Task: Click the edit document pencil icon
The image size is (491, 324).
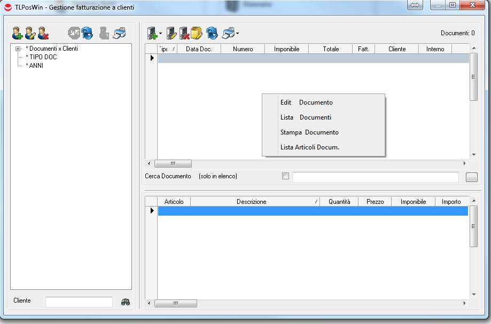Action: pyautogui.click(x=171, y=34)
